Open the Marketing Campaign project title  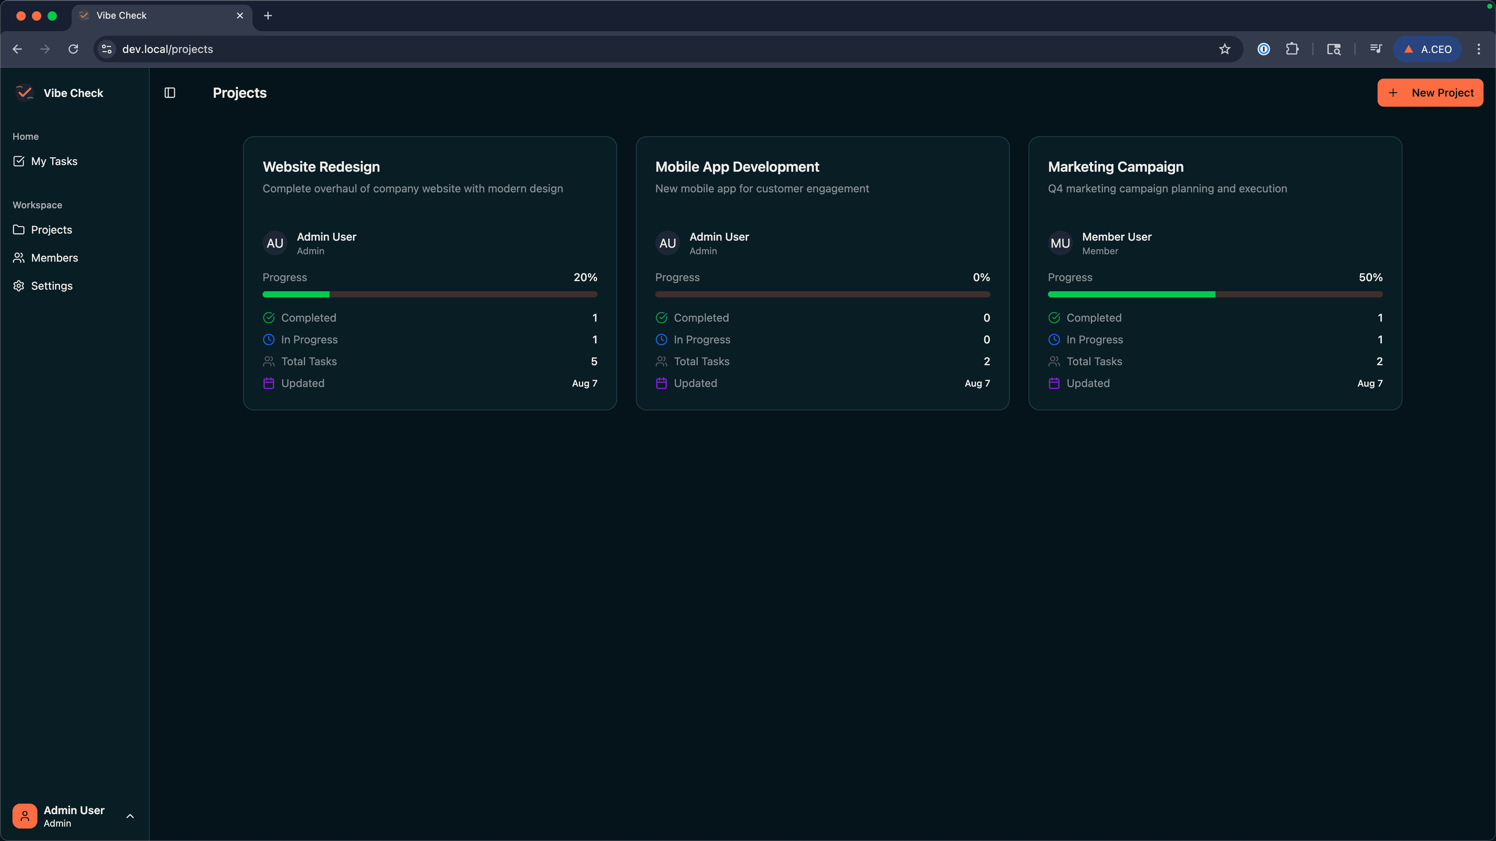point(1116,167)
